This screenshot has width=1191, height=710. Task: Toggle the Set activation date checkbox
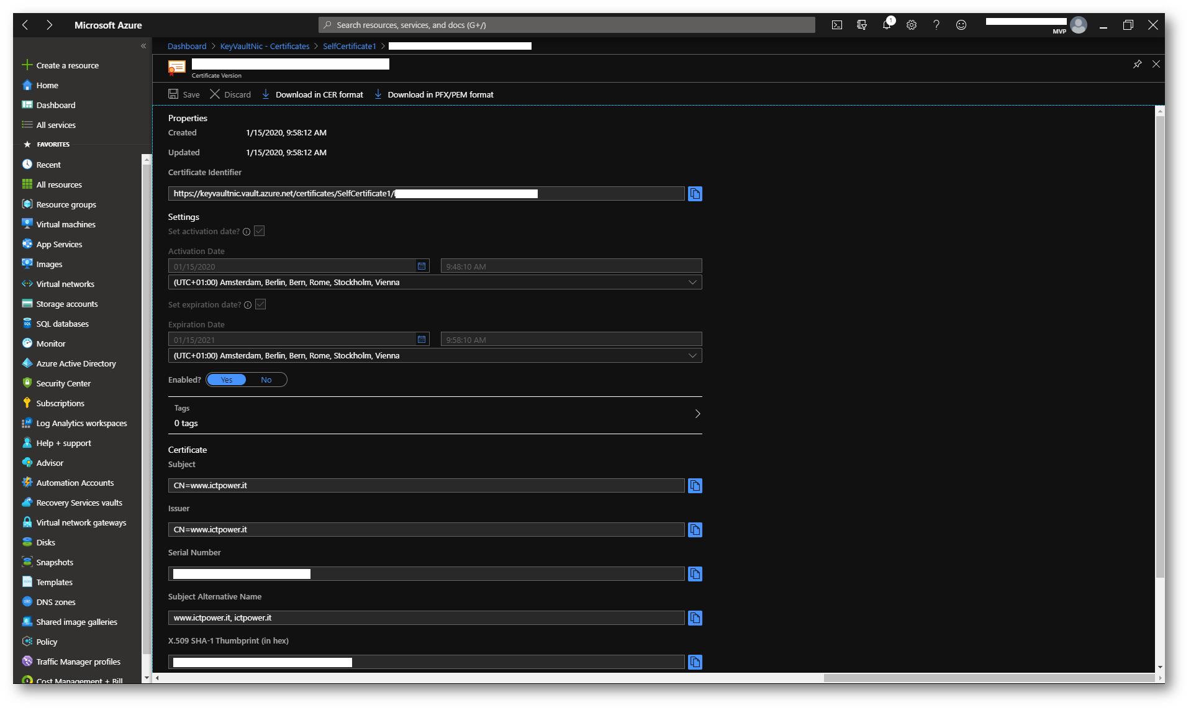260,231
